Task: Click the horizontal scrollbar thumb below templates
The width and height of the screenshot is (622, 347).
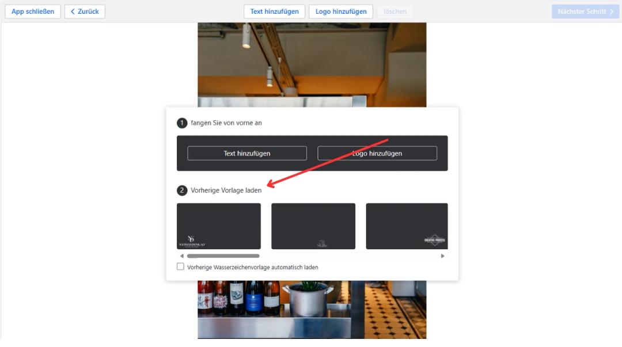Action: click(223, 256)
